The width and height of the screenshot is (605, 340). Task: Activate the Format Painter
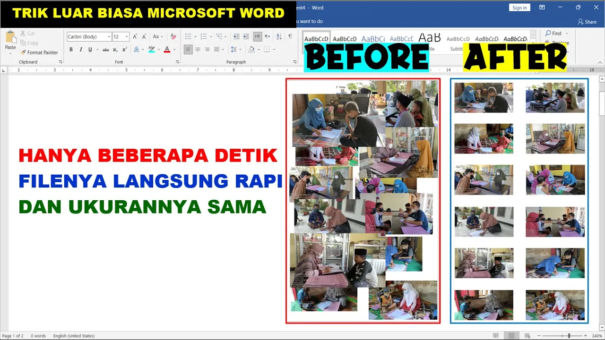point(39,52)
